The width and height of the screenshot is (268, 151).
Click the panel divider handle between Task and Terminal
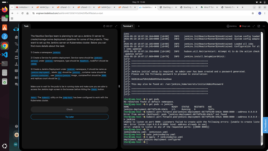tap(119, 86)
